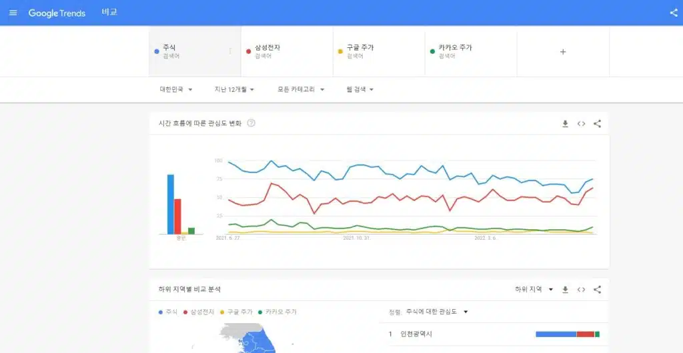Open embed code for subregion comparison

[581, 290]
